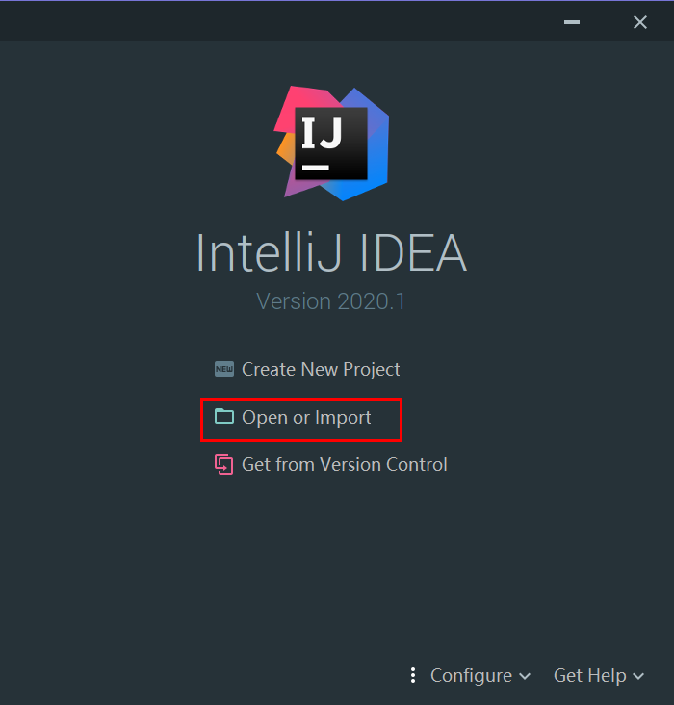The image size is (674, 705).
Task: Click the word IDEA in the title
Action: click(412, 253)
